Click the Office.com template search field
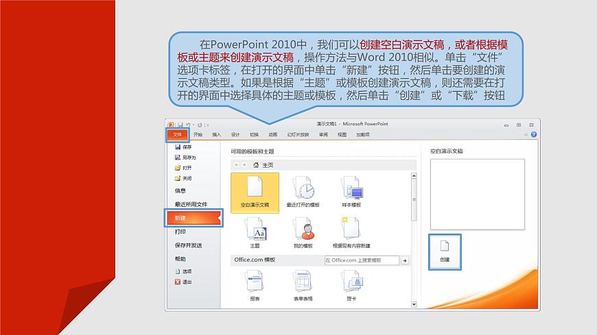This screenshot has width=597, height=335. coord(362,260)
